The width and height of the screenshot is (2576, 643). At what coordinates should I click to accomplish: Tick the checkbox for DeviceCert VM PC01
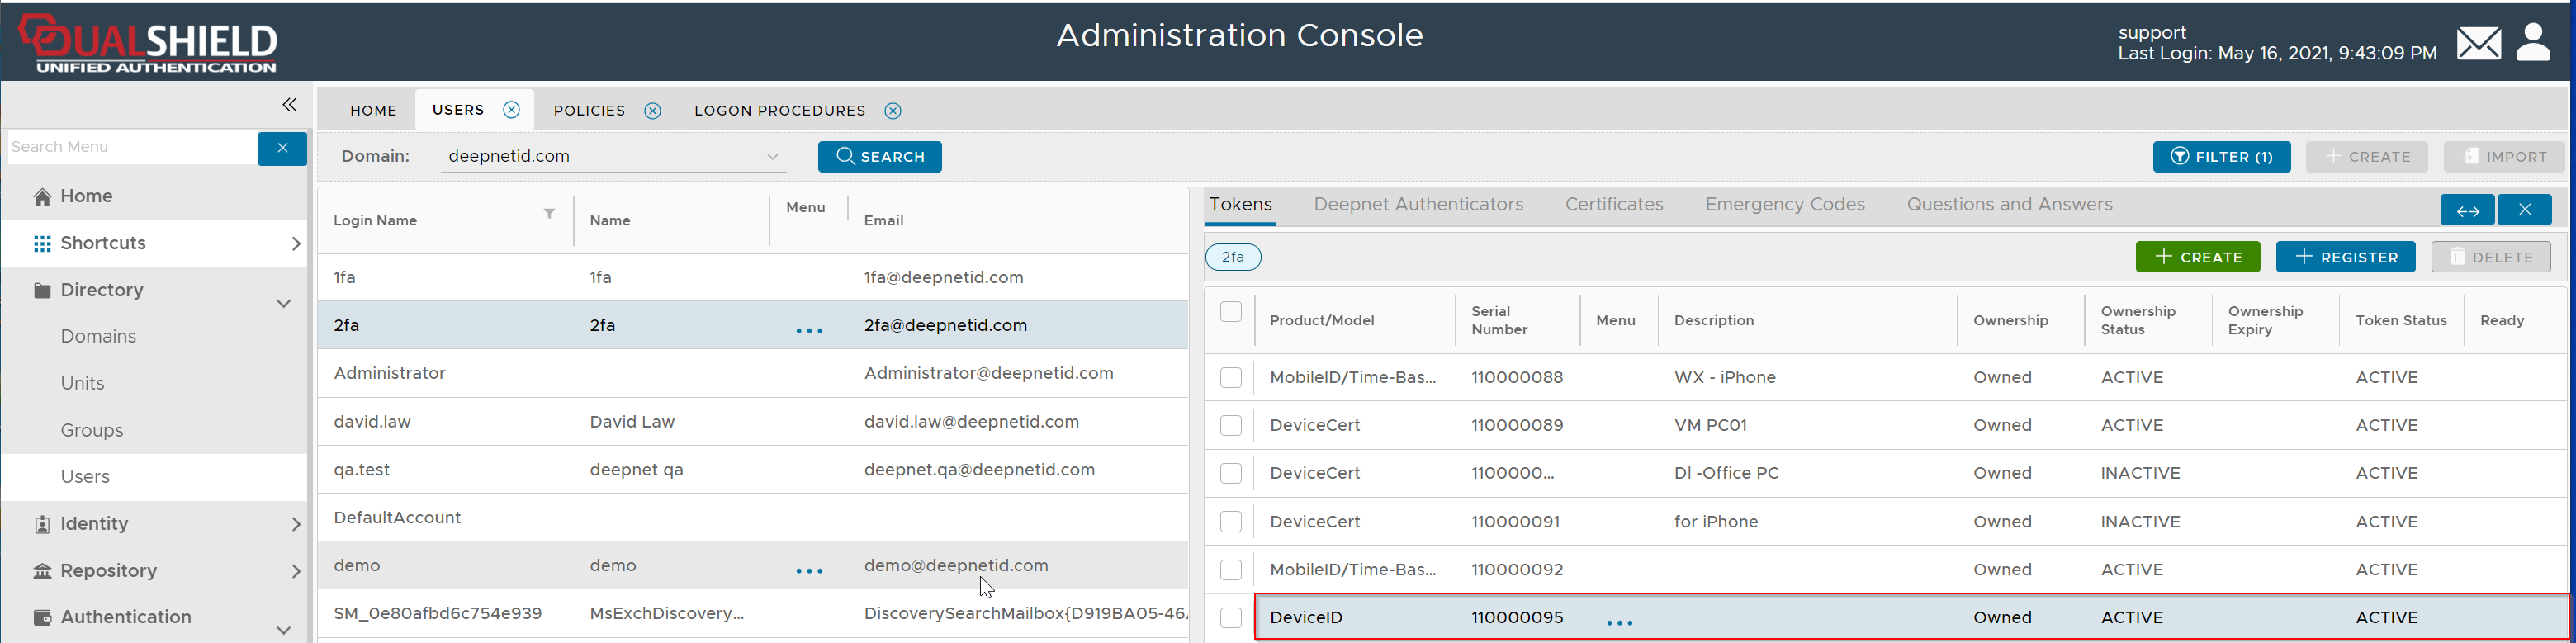(1231, 426)
